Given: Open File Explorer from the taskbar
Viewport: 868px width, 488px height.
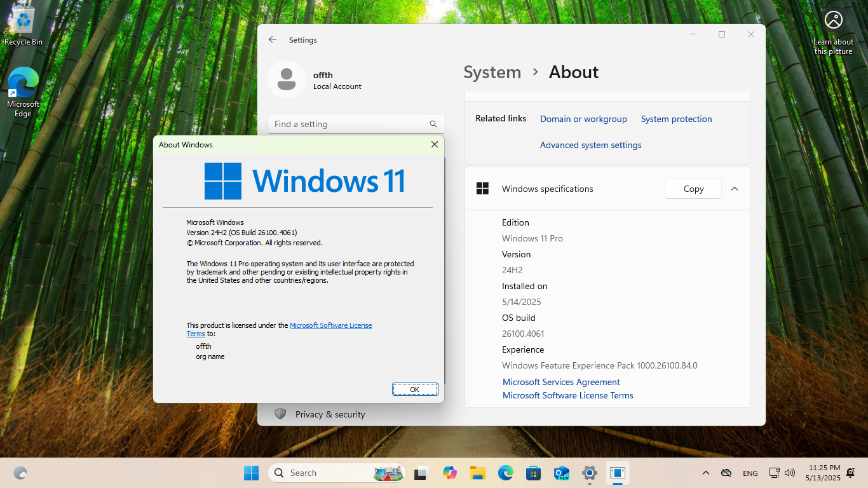Looking at the screenshot, I should point(478,473).
